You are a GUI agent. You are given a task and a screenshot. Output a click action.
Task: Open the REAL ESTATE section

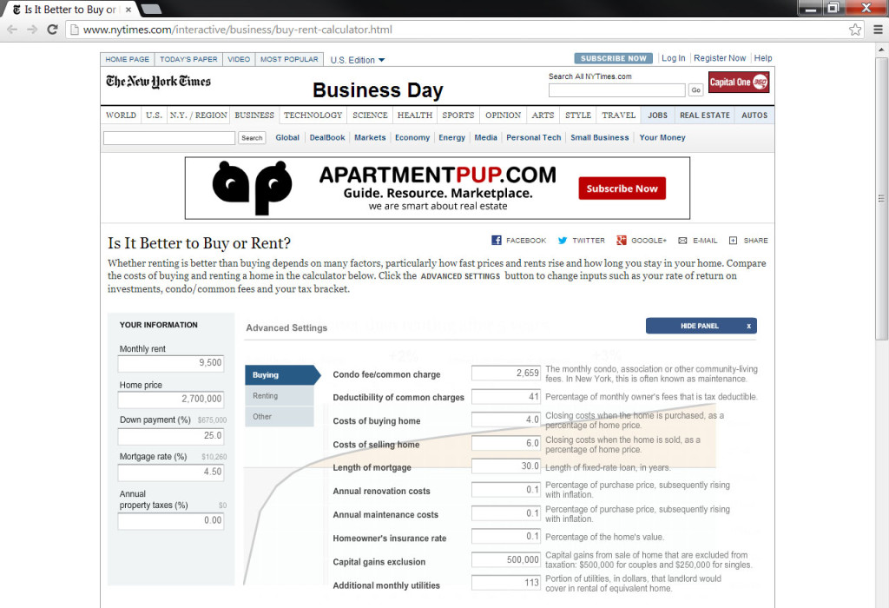click(704, 115)
